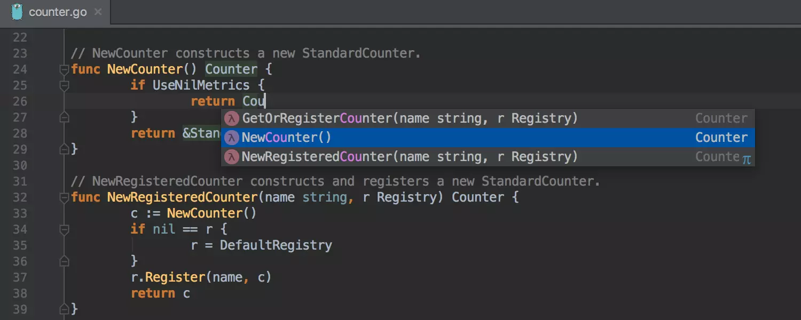Screen dimensions: 801x320
Task: Click the fold end marker on line 29
Action: 65,149
